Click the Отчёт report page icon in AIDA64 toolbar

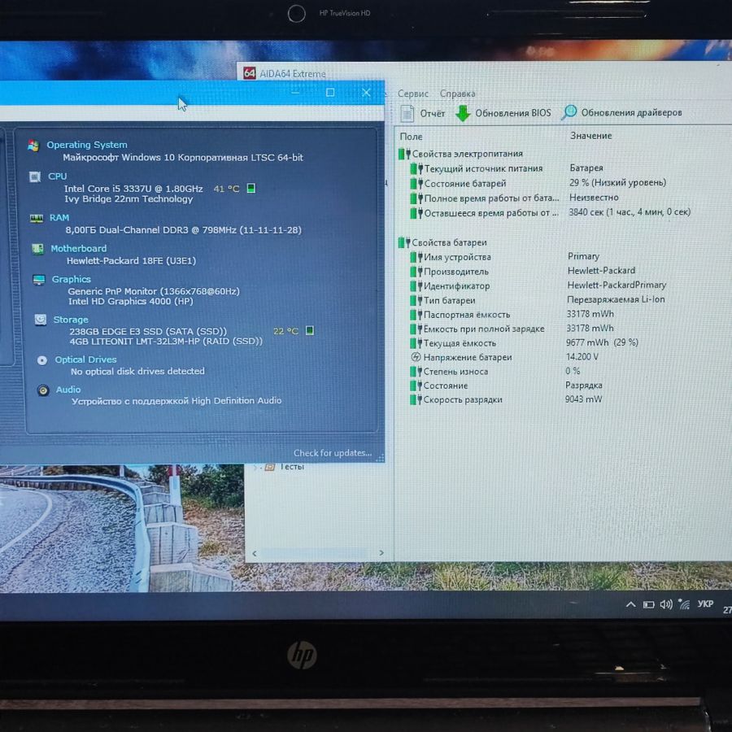click(x=407, y=113)
